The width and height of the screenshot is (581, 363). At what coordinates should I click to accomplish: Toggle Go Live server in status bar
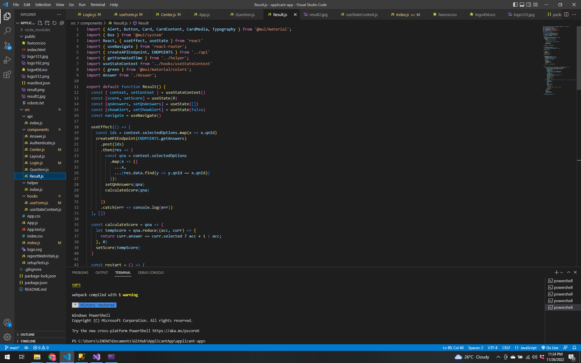coord(550,348)
